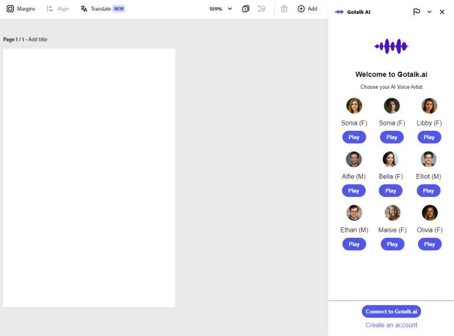This screenshot has height=336, width=454.
Task: Click the Add button in toolbar
Action: (x=307, y=9)
